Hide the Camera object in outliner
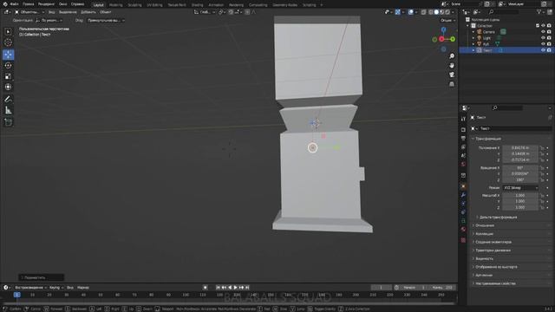The height and width of the screenshot is (312, 555). tap(543, 32)
